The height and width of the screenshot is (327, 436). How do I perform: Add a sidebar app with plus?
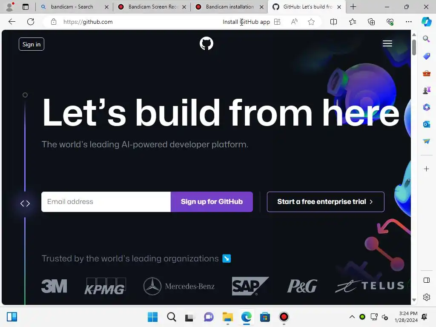point(426,169)
